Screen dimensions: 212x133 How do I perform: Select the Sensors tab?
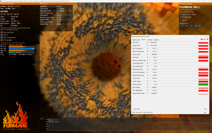[x=143, y=40]
